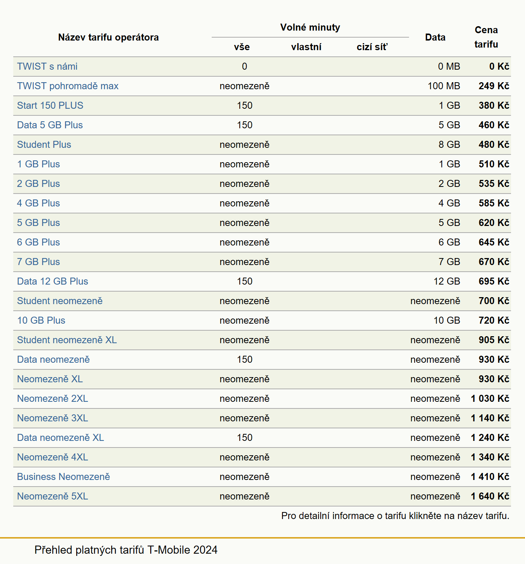The image size is (525, 564).
Task: Open Data 12 GB Plus tariff
Action: [x=53, y=281]
